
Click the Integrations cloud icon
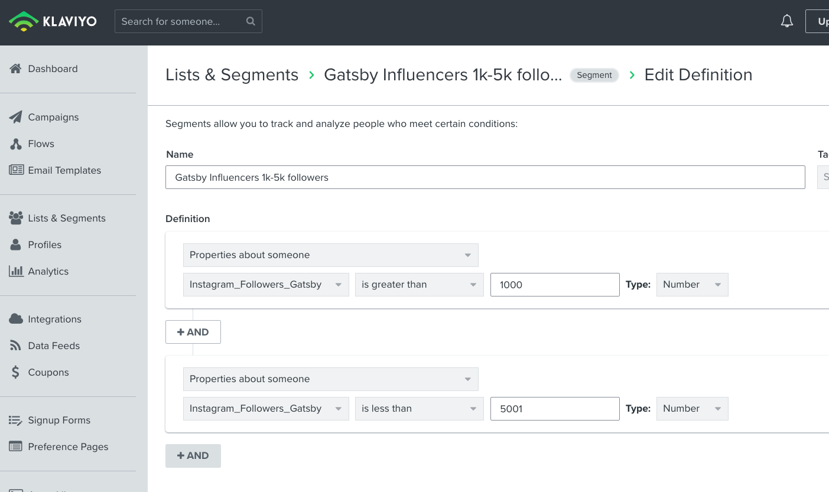tap(16, 319)
